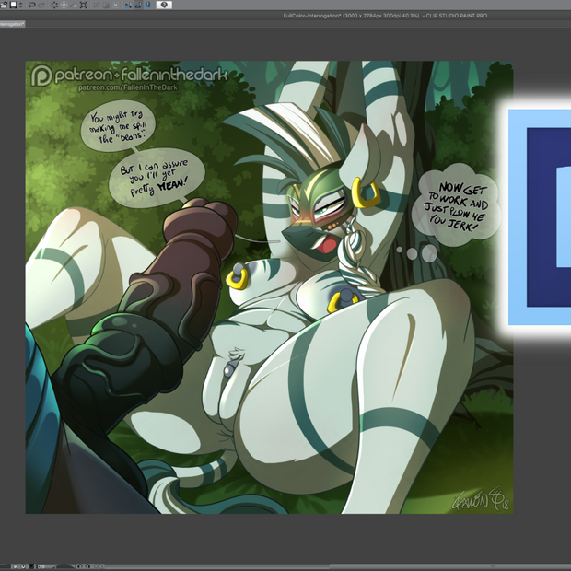Click the Fill icon in the command bar
This screenshot has width=571, height=571.
point(74,5)
